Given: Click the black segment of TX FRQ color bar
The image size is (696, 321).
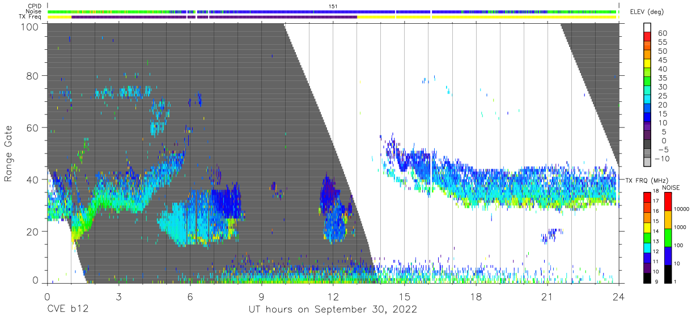Looking at the screenshot, I should click(648, 277).
